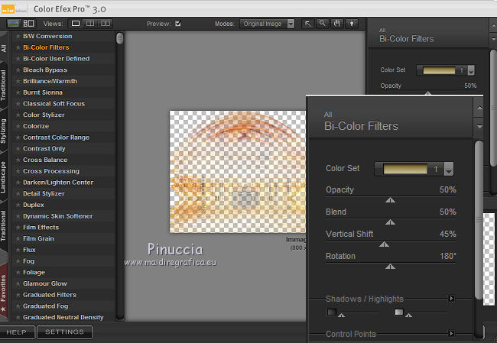Click next filter down arrow in enlarged panel
The width and height of the screenshot is (497, 343).
479,127
